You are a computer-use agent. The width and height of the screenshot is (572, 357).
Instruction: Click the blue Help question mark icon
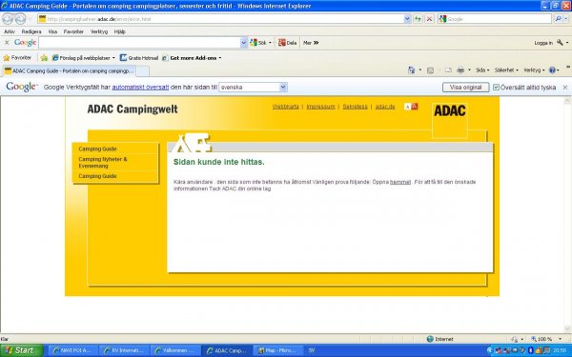552,69
